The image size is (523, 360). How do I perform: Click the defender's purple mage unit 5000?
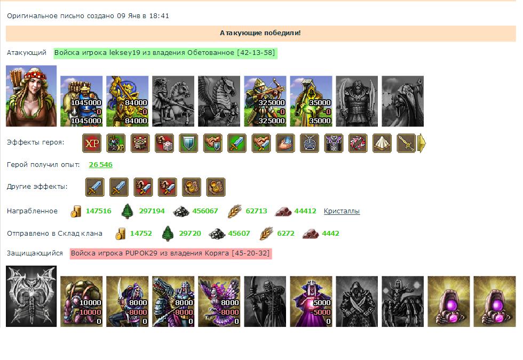tap(311, 301)
